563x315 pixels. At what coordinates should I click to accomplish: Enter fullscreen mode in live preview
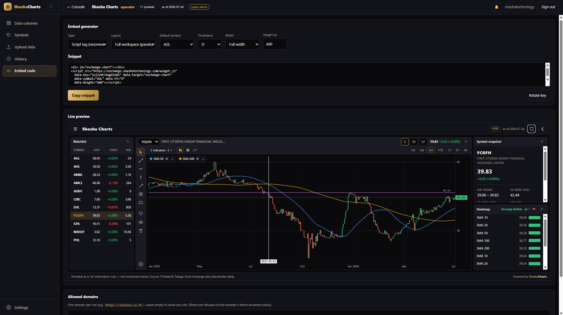coord(532,128)
